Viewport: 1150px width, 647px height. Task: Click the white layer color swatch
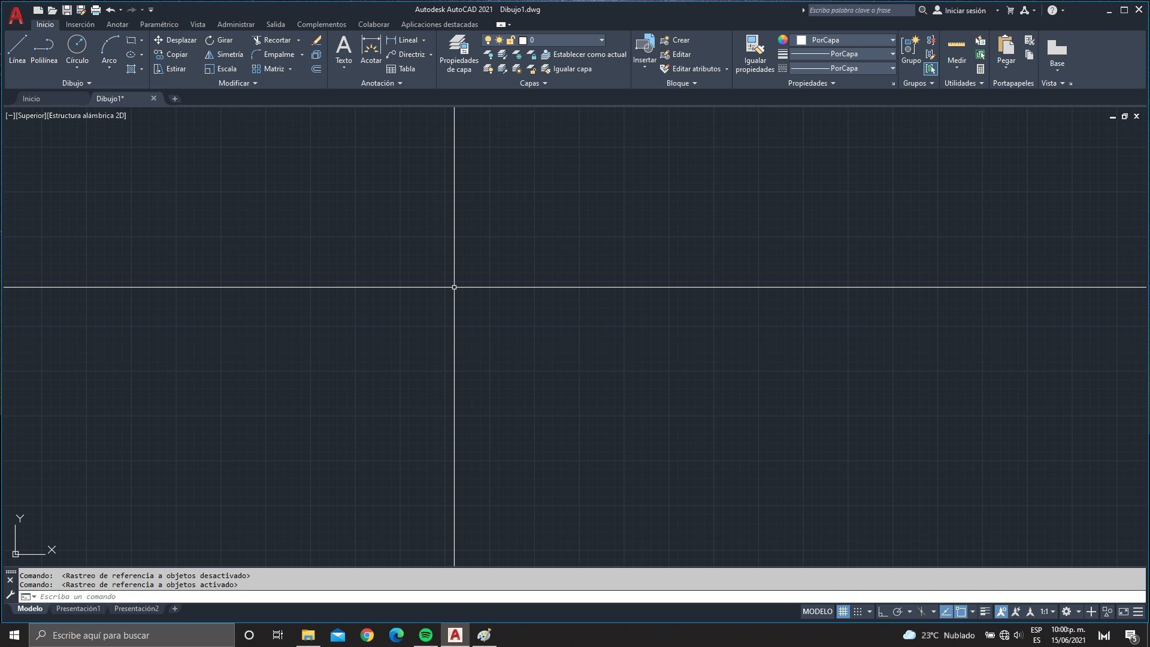[523, 40]
